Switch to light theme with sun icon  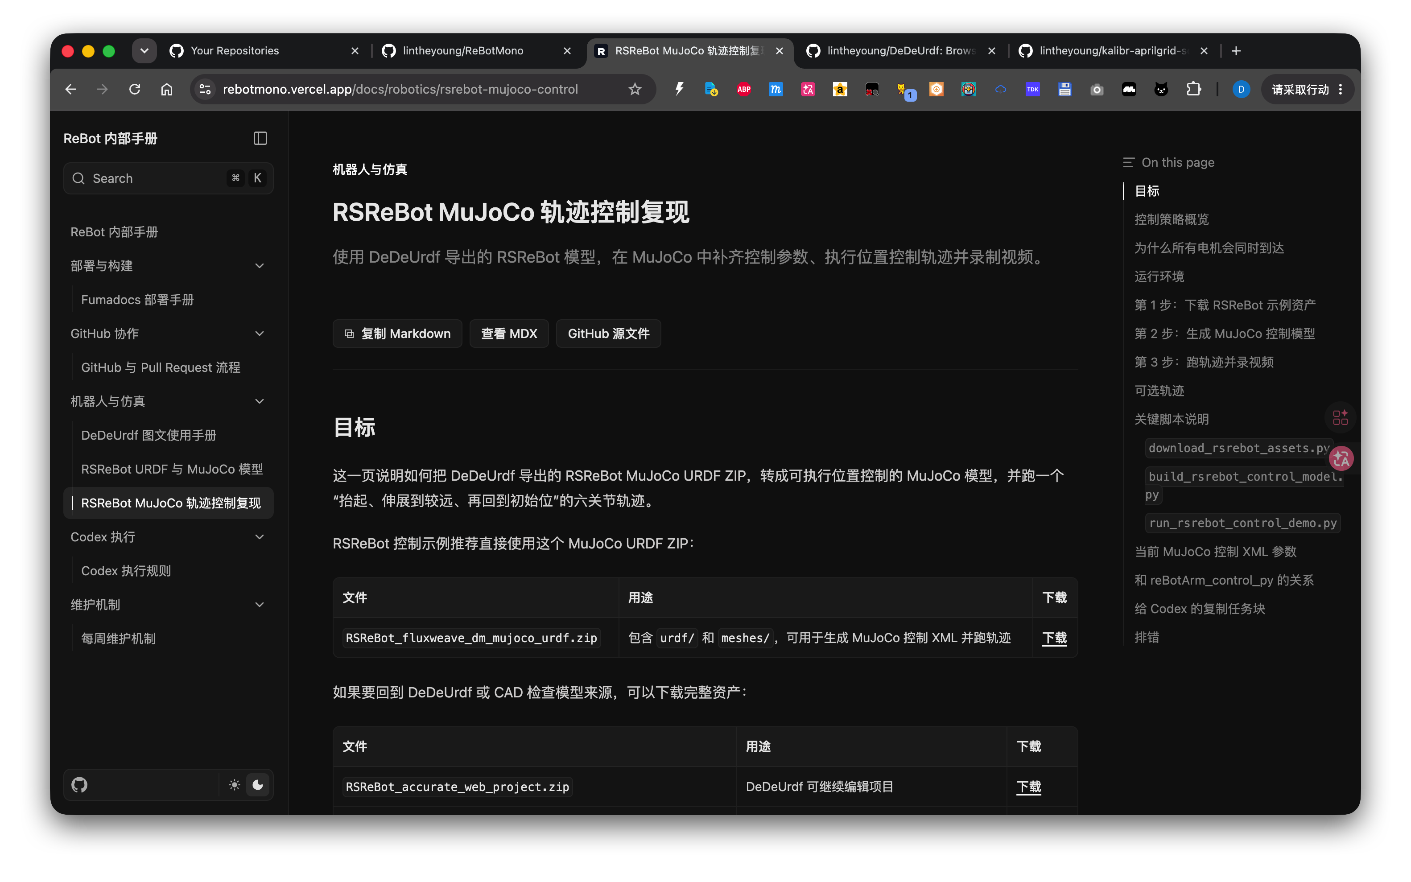click(235, 785)
